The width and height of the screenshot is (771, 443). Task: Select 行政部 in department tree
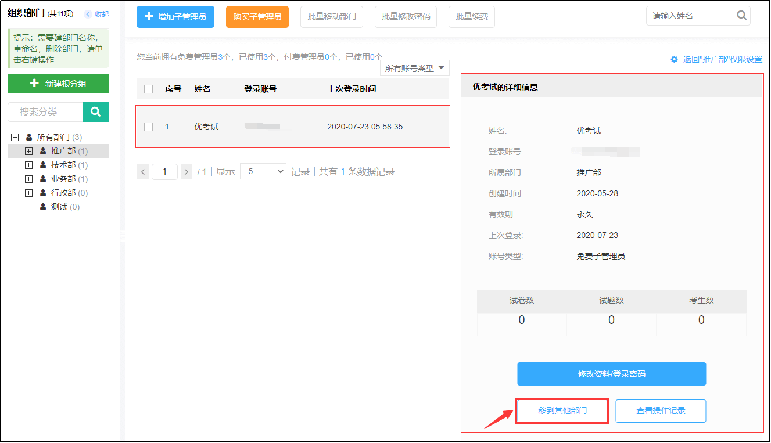click(63, 193)
